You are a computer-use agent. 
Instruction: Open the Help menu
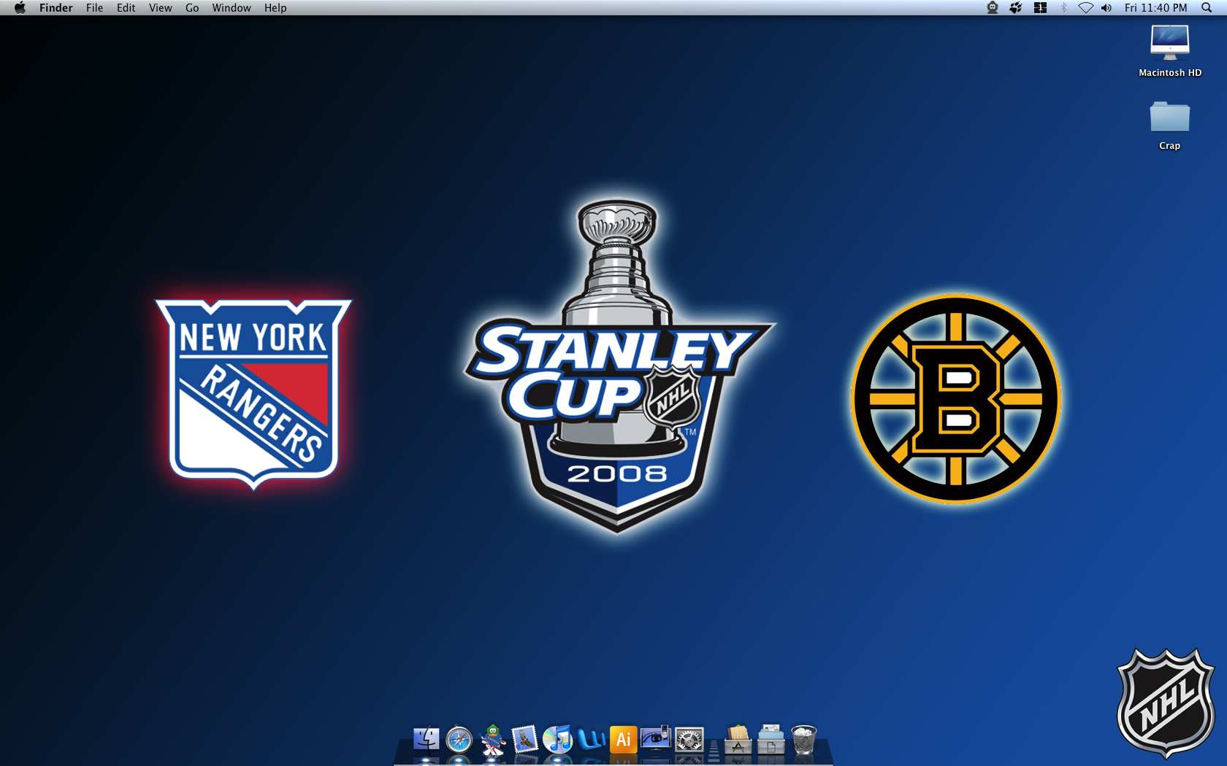(x=275, y=8)
